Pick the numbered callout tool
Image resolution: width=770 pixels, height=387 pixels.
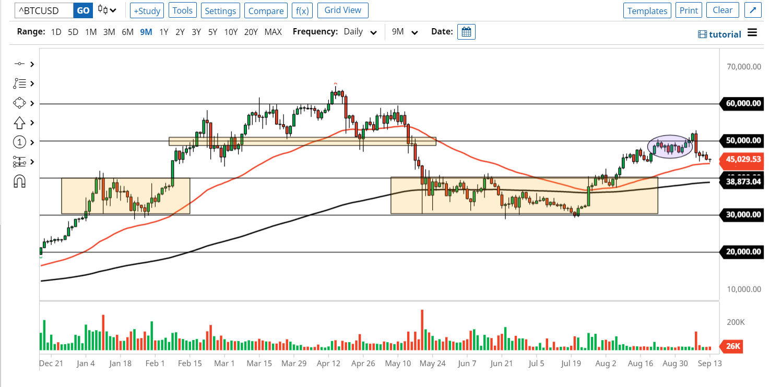click(x=19, y=141)
